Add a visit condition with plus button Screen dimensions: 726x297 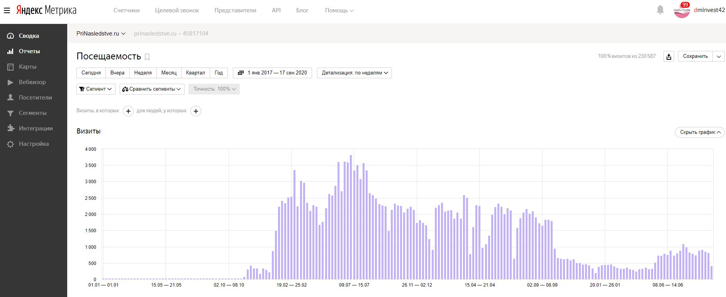pos(128,111)
